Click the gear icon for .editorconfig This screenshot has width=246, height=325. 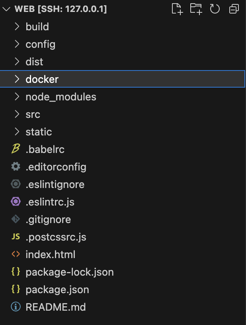tap(16, 167)
